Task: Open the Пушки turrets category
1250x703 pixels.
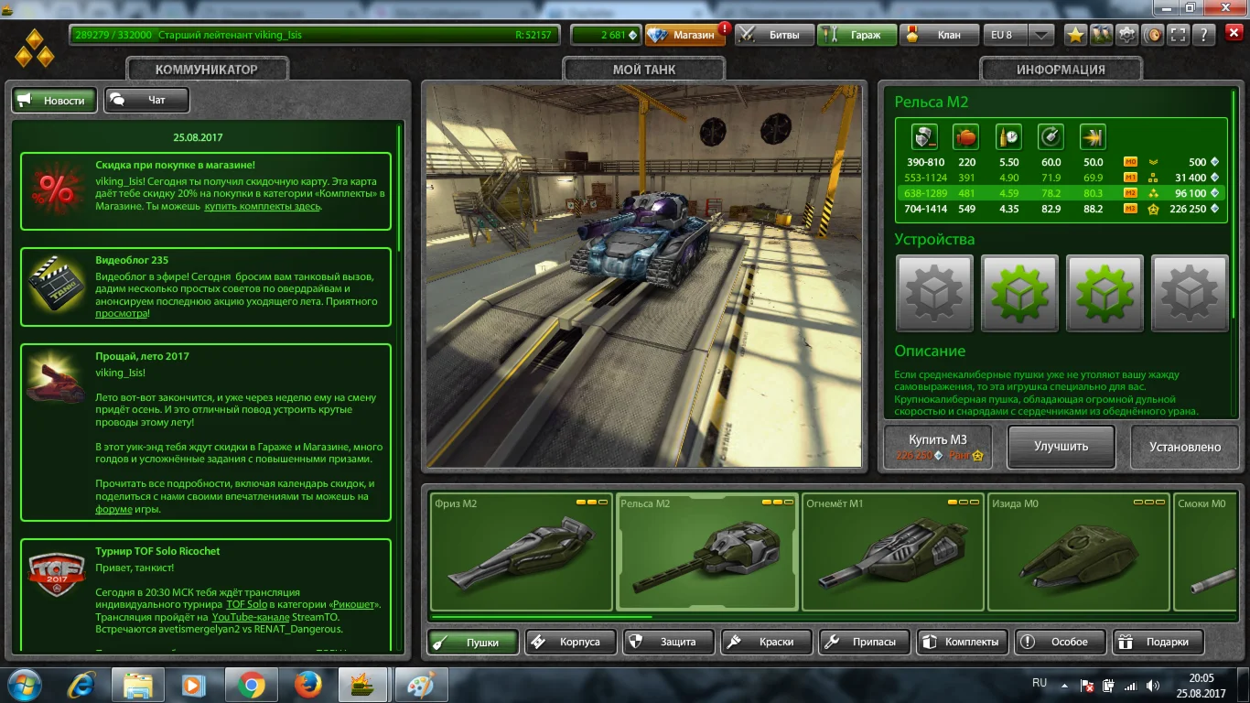Action: point(473,642)
